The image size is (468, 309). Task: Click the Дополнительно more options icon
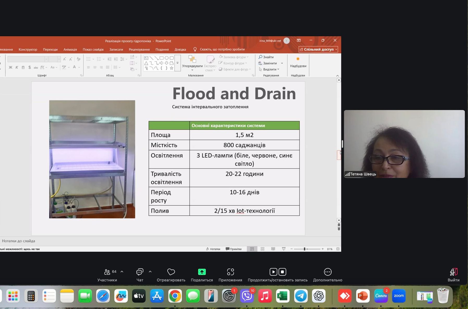[327, 272]
